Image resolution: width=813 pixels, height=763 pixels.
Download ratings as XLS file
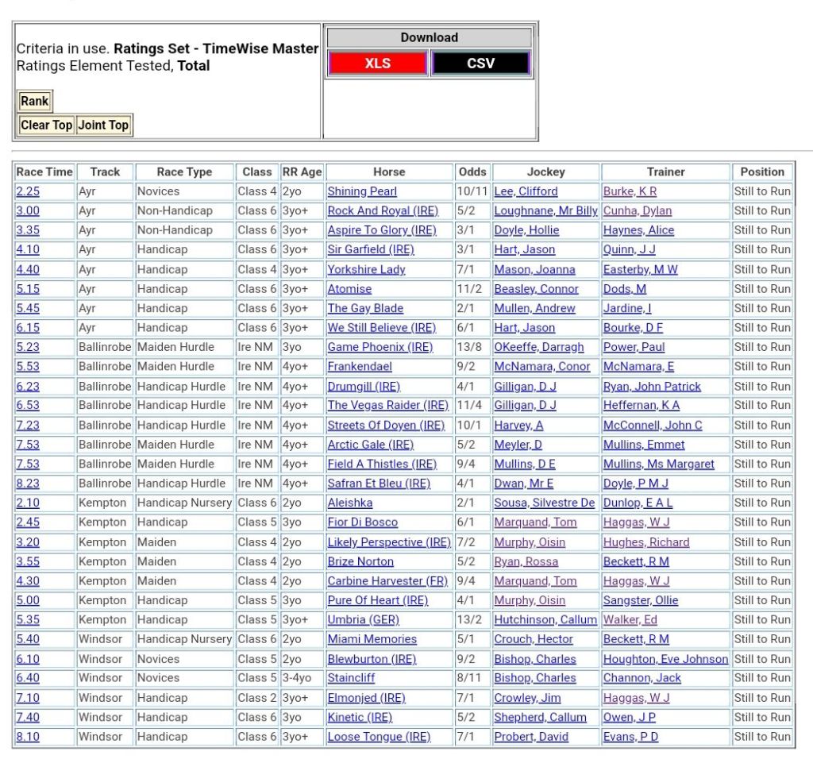(377, 64)
